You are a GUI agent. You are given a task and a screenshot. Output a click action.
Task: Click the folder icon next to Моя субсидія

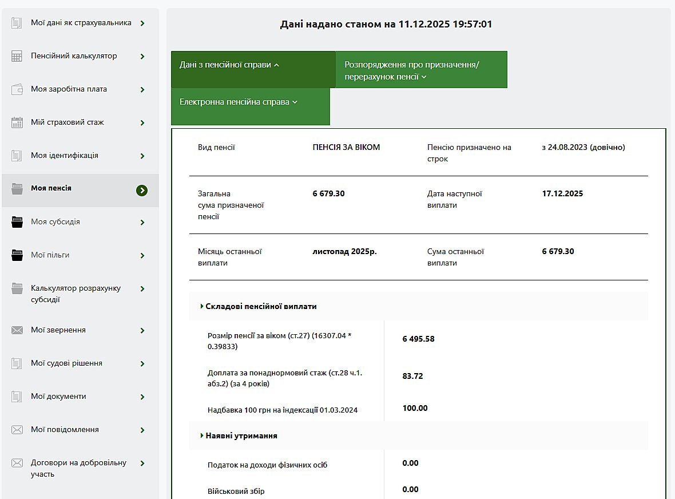click(x=17, y=222)
